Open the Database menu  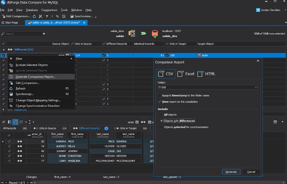coord(32,10)
